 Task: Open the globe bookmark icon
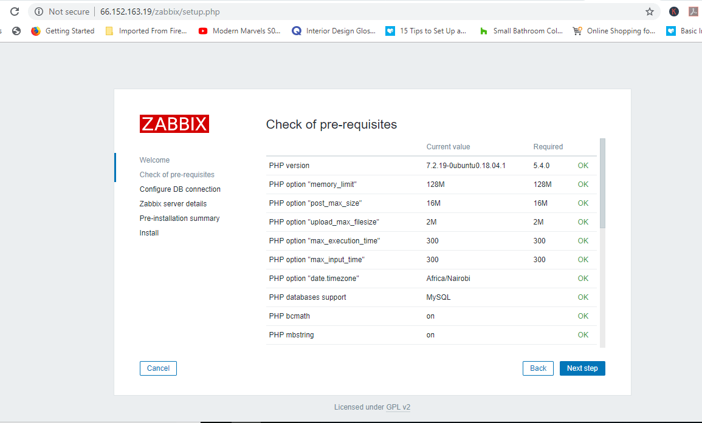(16, 31)
